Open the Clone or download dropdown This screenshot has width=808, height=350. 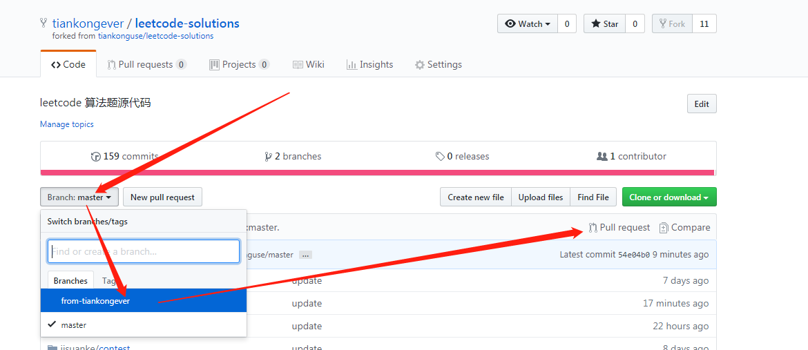point(669,197)
